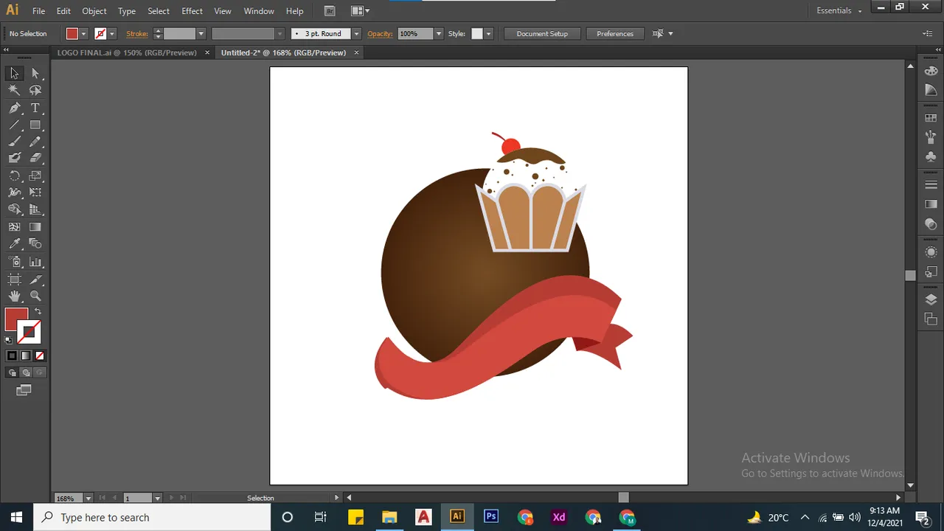This screenshot has height=531, width=944.
Task: Select the Pencil tool
Action: click(35, 142)
